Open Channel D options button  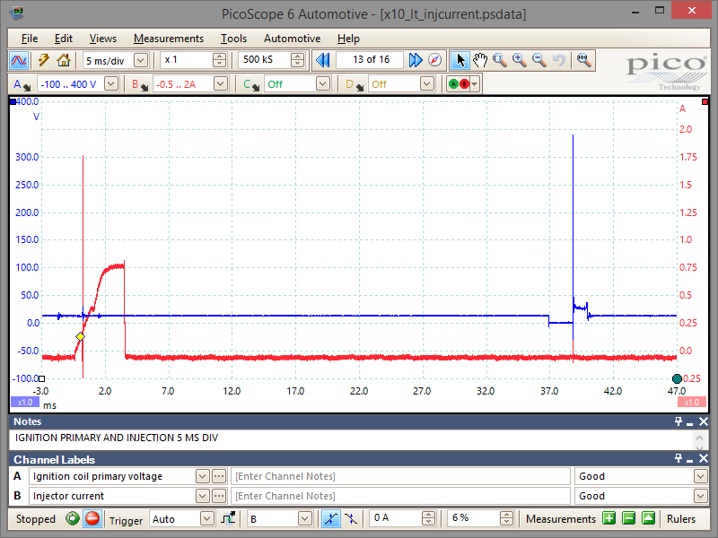tap(355, 84)
